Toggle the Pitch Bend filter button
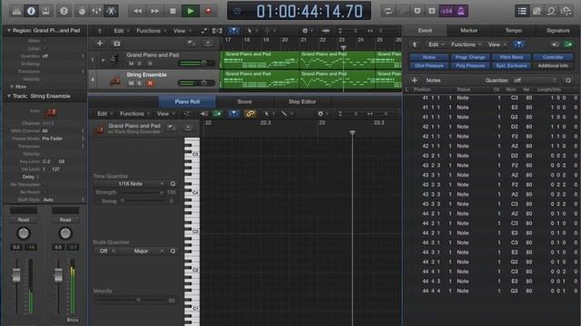Viewport: 581px width, 326px height. point(511,57)
